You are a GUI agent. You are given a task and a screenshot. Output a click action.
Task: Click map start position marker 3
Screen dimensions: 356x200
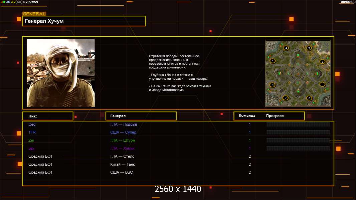322,61
